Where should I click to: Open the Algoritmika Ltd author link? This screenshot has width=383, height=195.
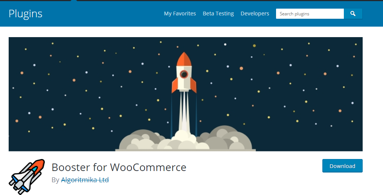tap(85, 180)
